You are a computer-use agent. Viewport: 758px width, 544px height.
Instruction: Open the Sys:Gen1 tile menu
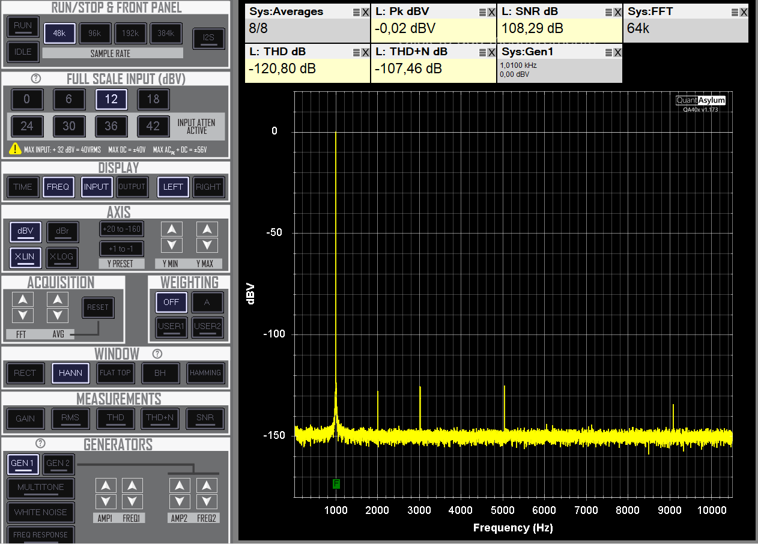click(x=608, y=52)
